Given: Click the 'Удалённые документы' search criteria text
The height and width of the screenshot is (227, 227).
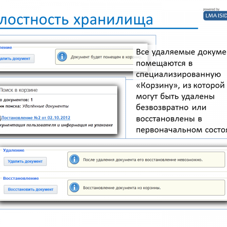Looking at the screenshot, I should click(x=45, y=106).
